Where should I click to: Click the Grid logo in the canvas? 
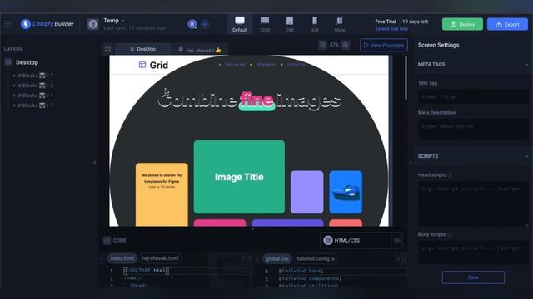pyautogui.click(x=153, y=65)
